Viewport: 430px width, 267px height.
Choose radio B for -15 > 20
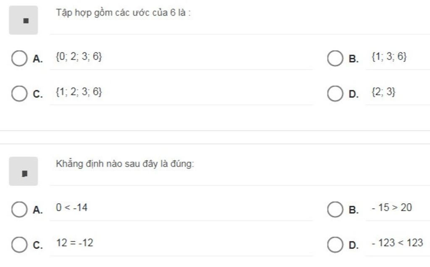tap(335, 210)
